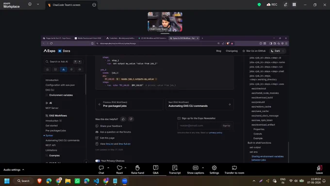This screenshot has width=330, height=186.
Task: Click browser reload button in shared screen
Action: click(x=51, y=43)
